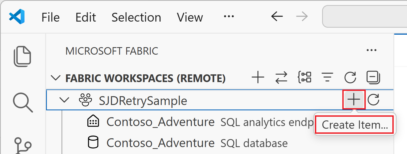The image size is (407, 154).
Task: Click the switch arrows icon in Workspaces header
Action: [281, 78]
